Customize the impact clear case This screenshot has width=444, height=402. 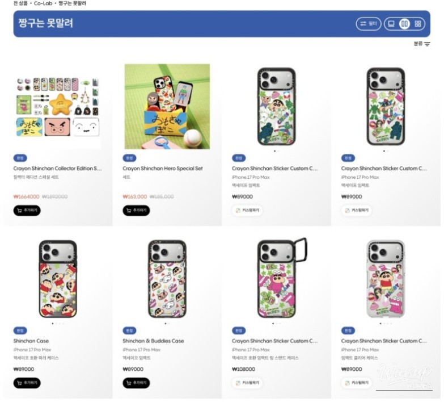357,383
